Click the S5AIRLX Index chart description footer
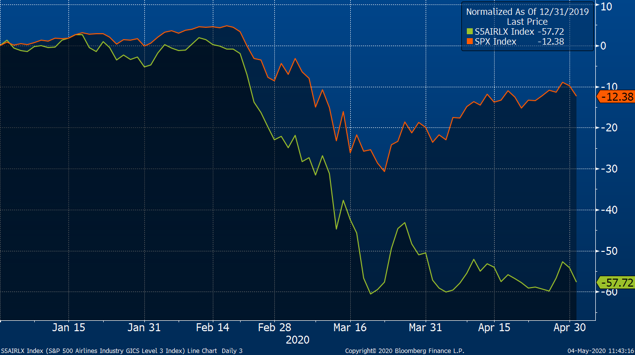The image size is (635, 355). [x=122, y=351]
